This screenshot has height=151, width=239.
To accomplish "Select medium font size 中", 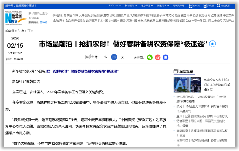I will [x=114, y=57].
